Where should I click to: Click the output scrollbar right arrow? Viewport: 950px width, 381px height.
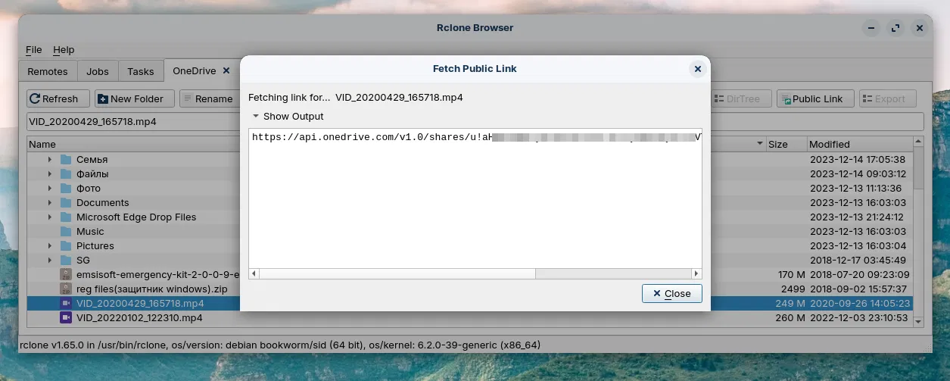point(696,273)
